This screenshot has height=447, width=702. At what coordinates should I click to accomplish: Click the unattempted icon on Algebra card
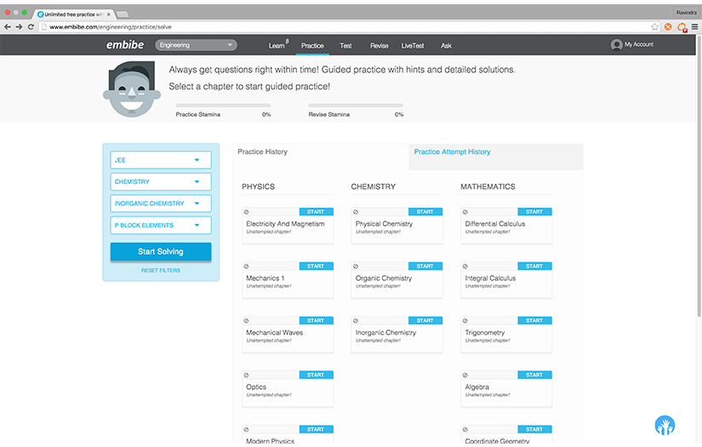pyautogui.click(x=465, y=375)
